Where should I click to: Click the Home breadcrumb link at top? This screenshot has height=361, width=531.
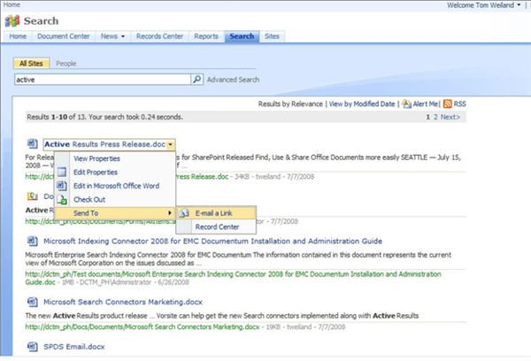coord(12,4)
